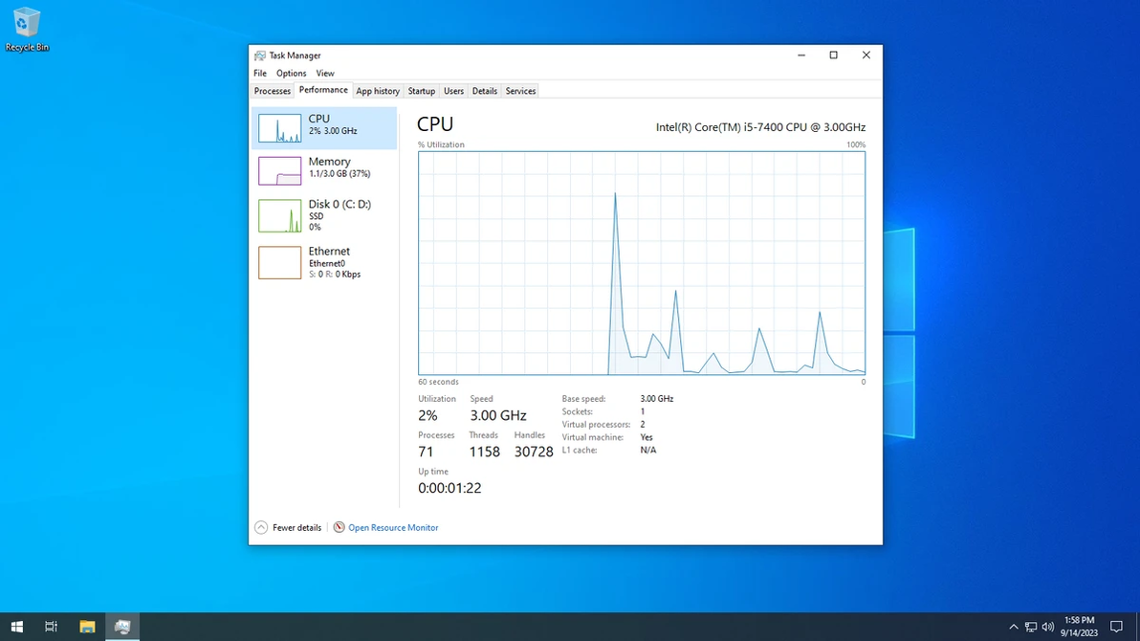Viewport: 1140px width, 641px height.
Task: Switch to the App history tab
Action: (x=378, y=91)
